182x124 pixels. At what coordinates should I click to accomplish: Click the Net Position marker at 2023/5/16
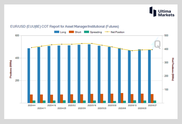92,43
